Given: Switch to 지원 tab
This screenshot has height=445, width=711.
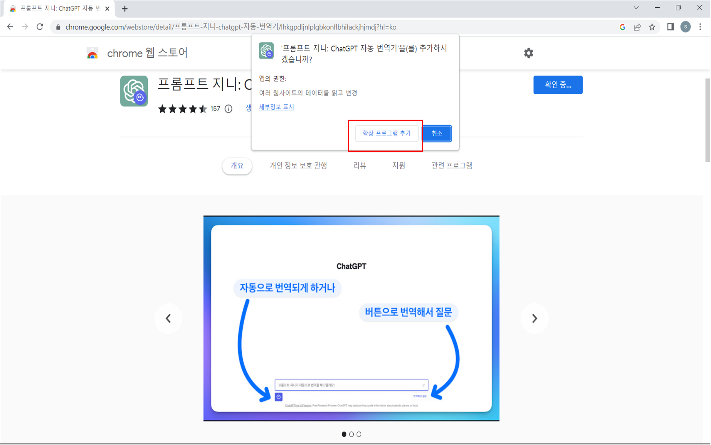Looking at the screenshot, I should [399, 166].
